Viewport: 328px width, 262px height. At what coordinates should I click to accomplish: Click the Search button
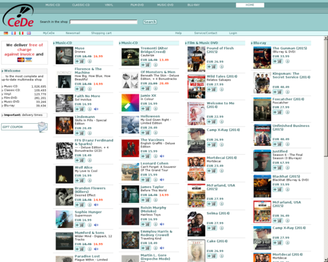[150, 22]
